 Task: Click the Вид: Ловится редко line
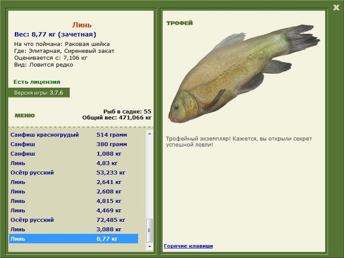[44, 65]
